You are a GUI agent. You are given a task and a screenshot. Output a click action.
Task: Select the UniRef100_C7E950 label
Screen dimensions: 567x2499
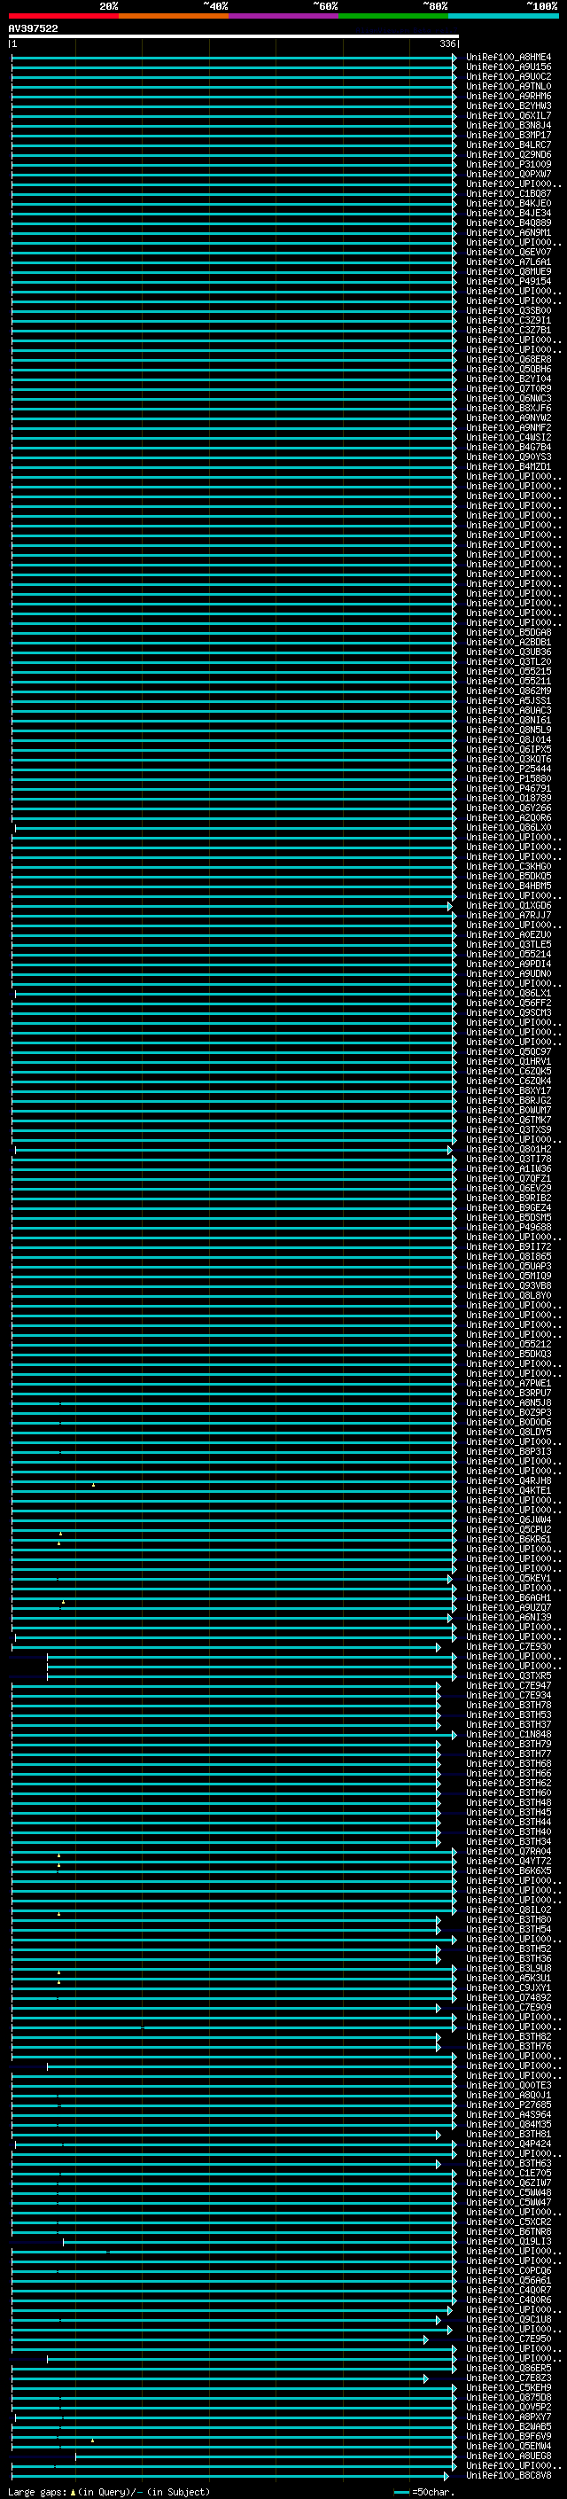(x=509, y=2339)
